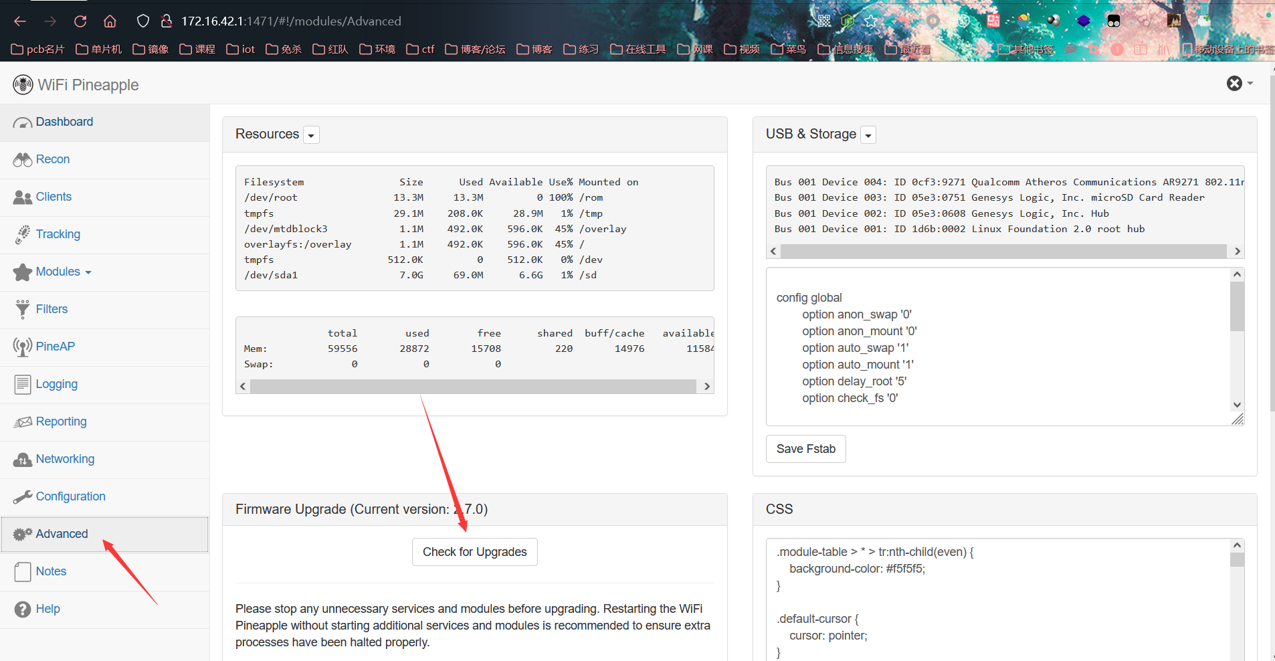This screenshot has height=661, width=1275.
Task: Click inside the fstab config text area
Action: [x=997, y=347]
